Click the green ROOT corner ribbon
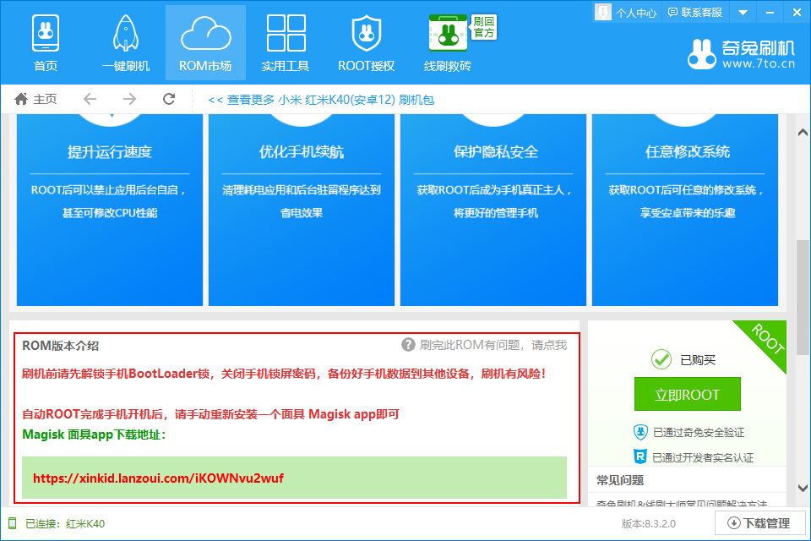The height and width of the screenshot is (541, 811). pos(766,339)
